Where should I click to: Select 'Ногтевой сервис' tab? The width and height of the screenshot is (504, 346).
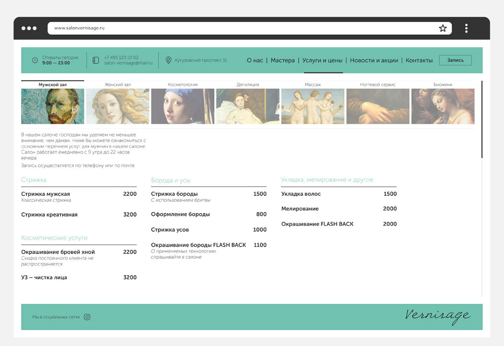378,85
